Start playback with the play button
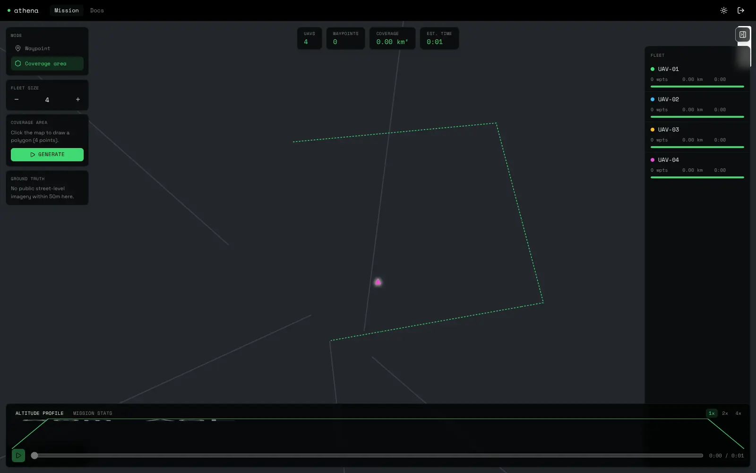 coord(18,455)
